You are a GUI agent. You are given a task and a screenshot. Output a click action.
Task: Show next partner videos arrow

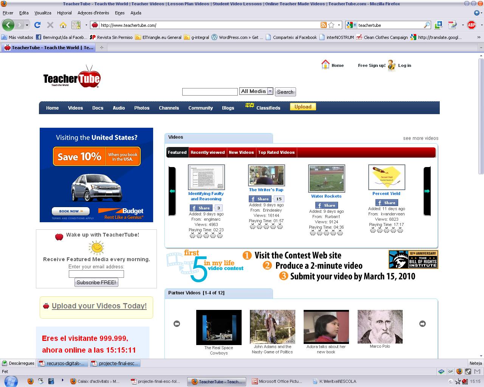(422, 324)
